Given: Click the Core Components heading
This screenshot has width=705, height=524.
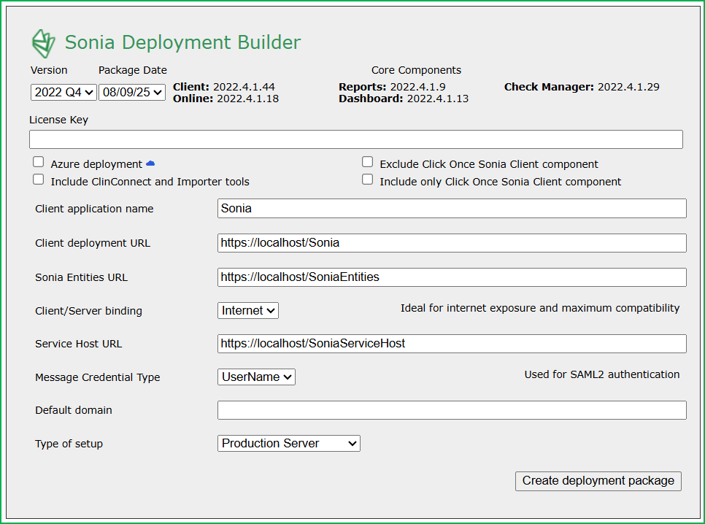Looking at the screenshot, I should click(x=416, y=70).
